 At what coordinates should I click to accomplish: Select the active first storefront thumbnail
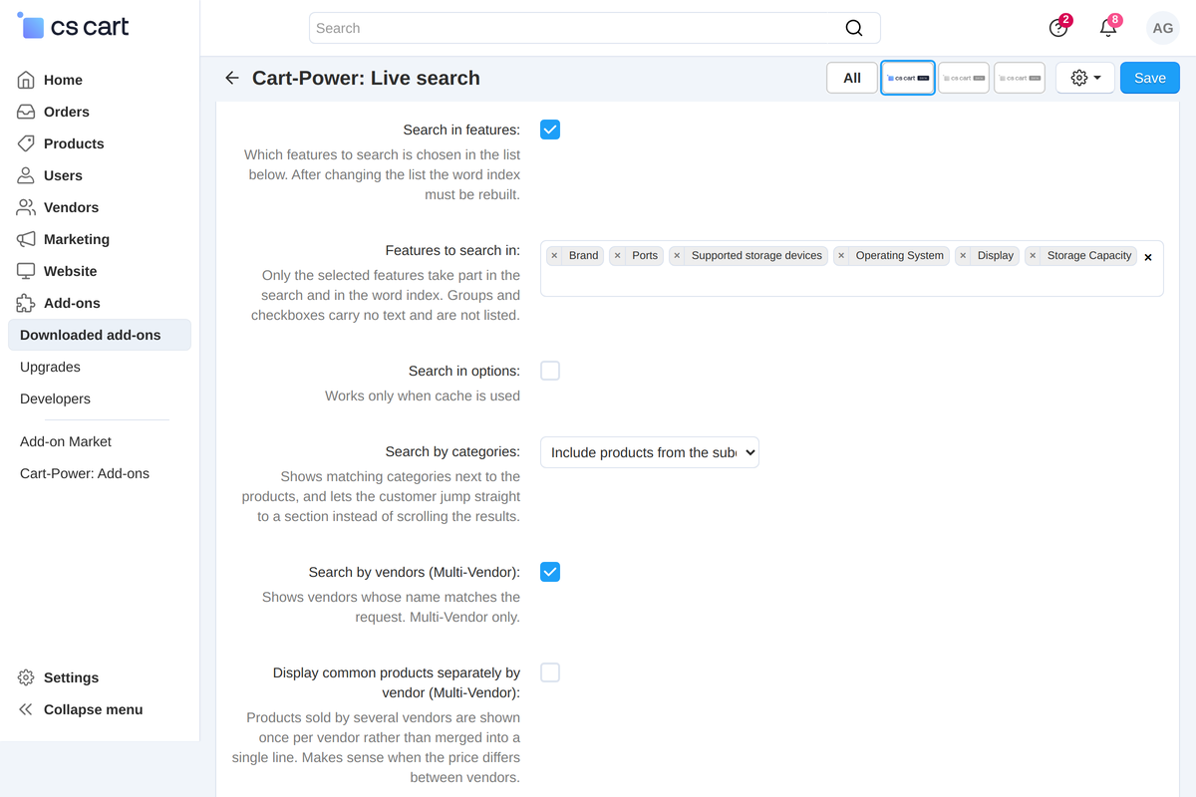tap(908, 78)
